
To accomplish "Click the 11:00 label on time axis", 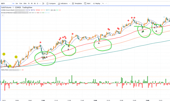I will 43,100.
